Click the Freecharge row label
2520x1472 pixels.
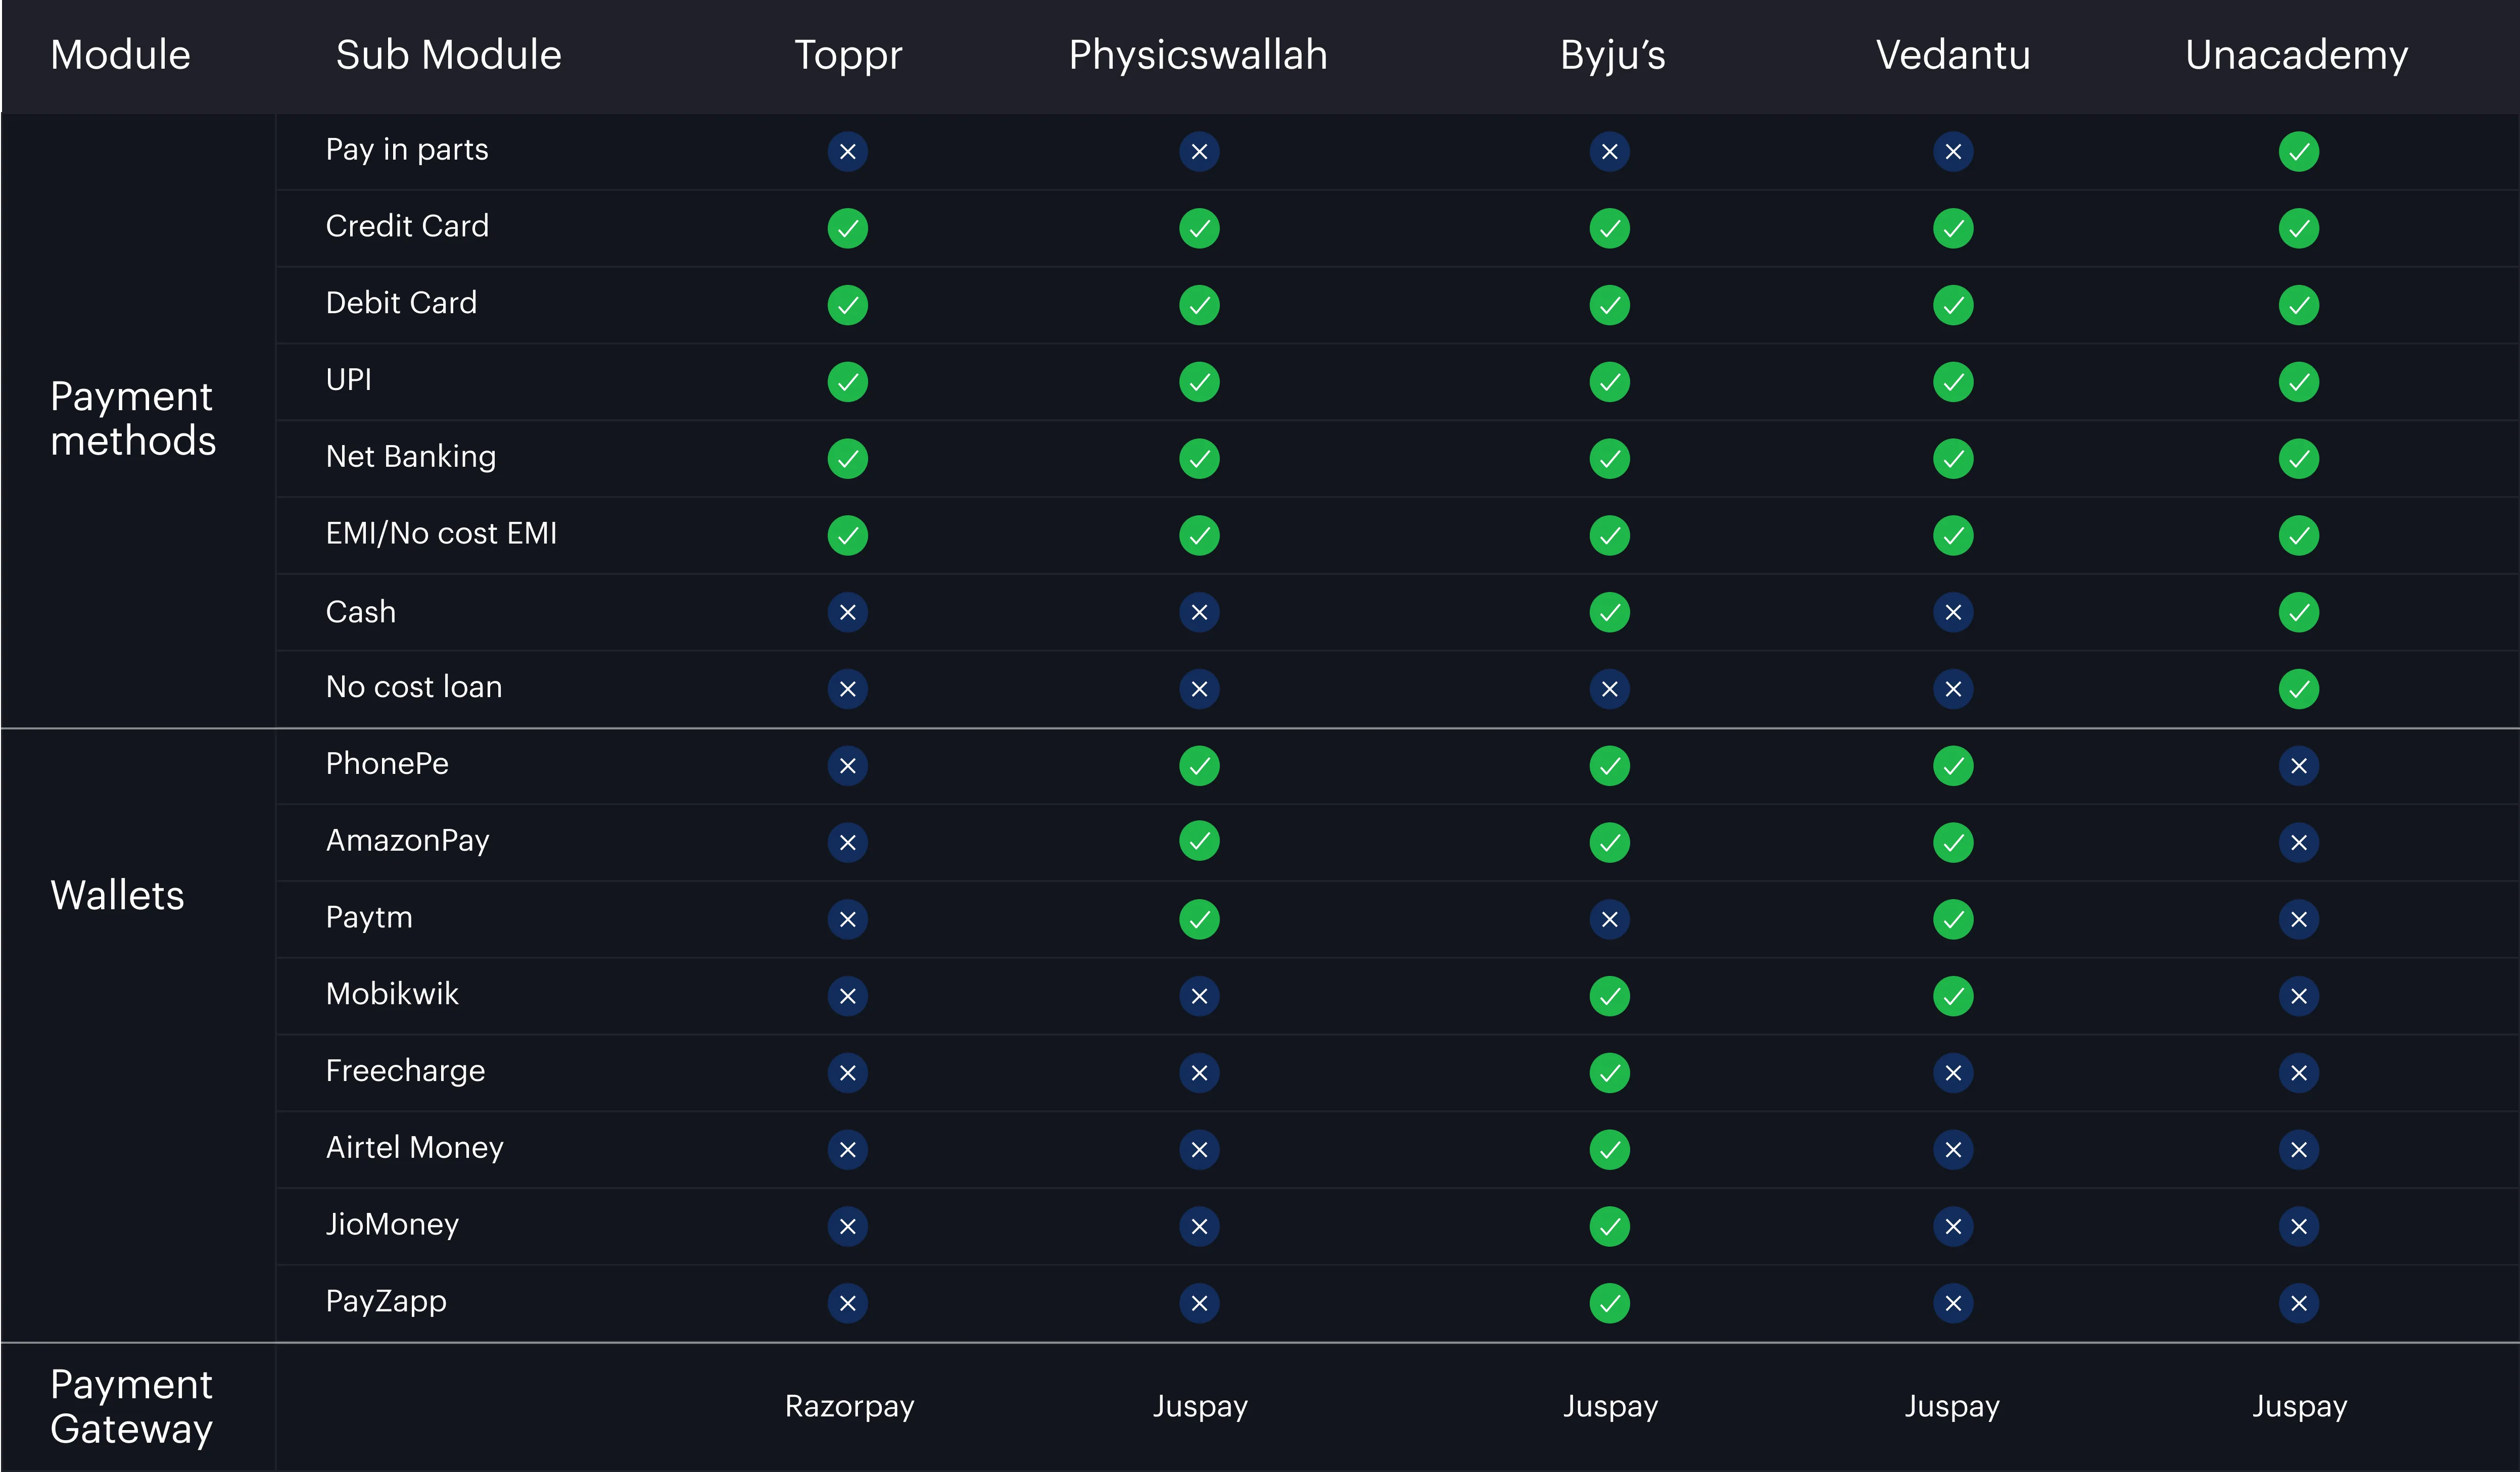click(405, 1072)
